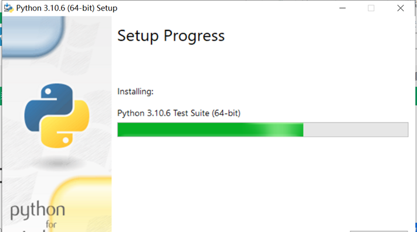Click the blue snake of the Python logo
This screenshot has width=417, height=232.
(x=48, y=106)
